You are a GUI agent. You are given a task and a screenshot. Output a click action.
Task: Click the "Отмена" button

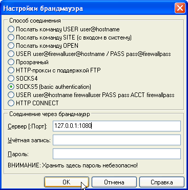[x=114, y=182]
